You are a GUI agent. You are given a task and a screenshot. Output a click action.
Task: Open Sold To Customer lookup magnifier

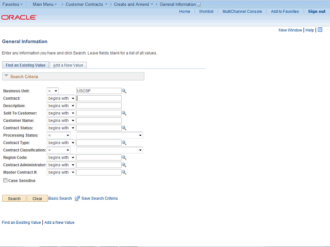coord(124,113)
